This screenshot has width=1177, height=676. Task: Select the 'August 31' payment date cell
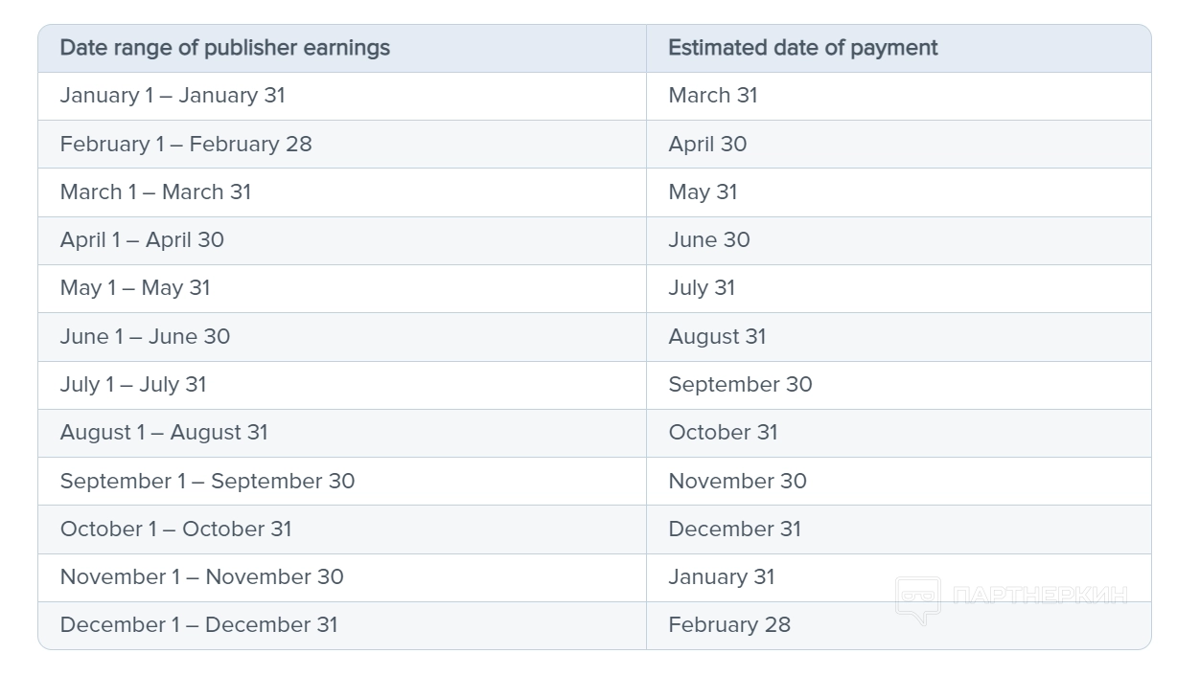pyautogui.click(x=717, y=336)
